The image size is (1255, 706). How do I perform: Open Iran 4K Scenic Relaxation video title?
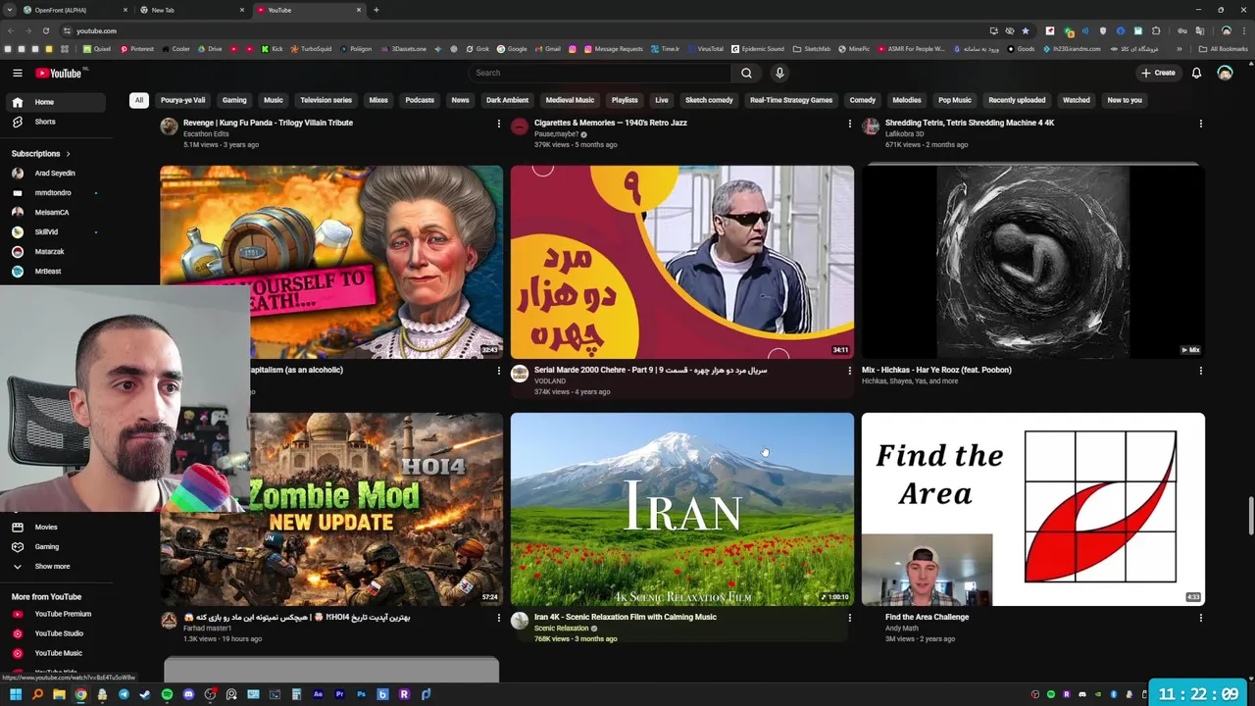point(625,618)
